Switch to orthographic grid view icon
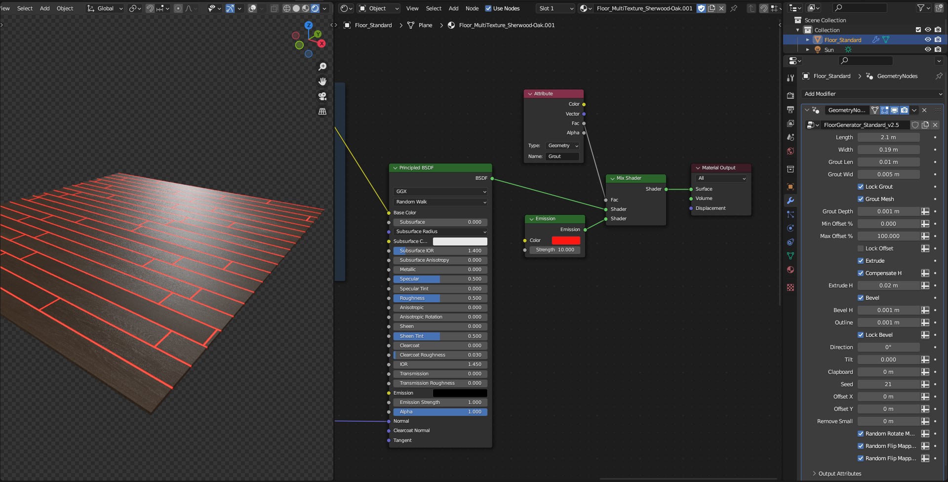948x482 pixels. 322,112
